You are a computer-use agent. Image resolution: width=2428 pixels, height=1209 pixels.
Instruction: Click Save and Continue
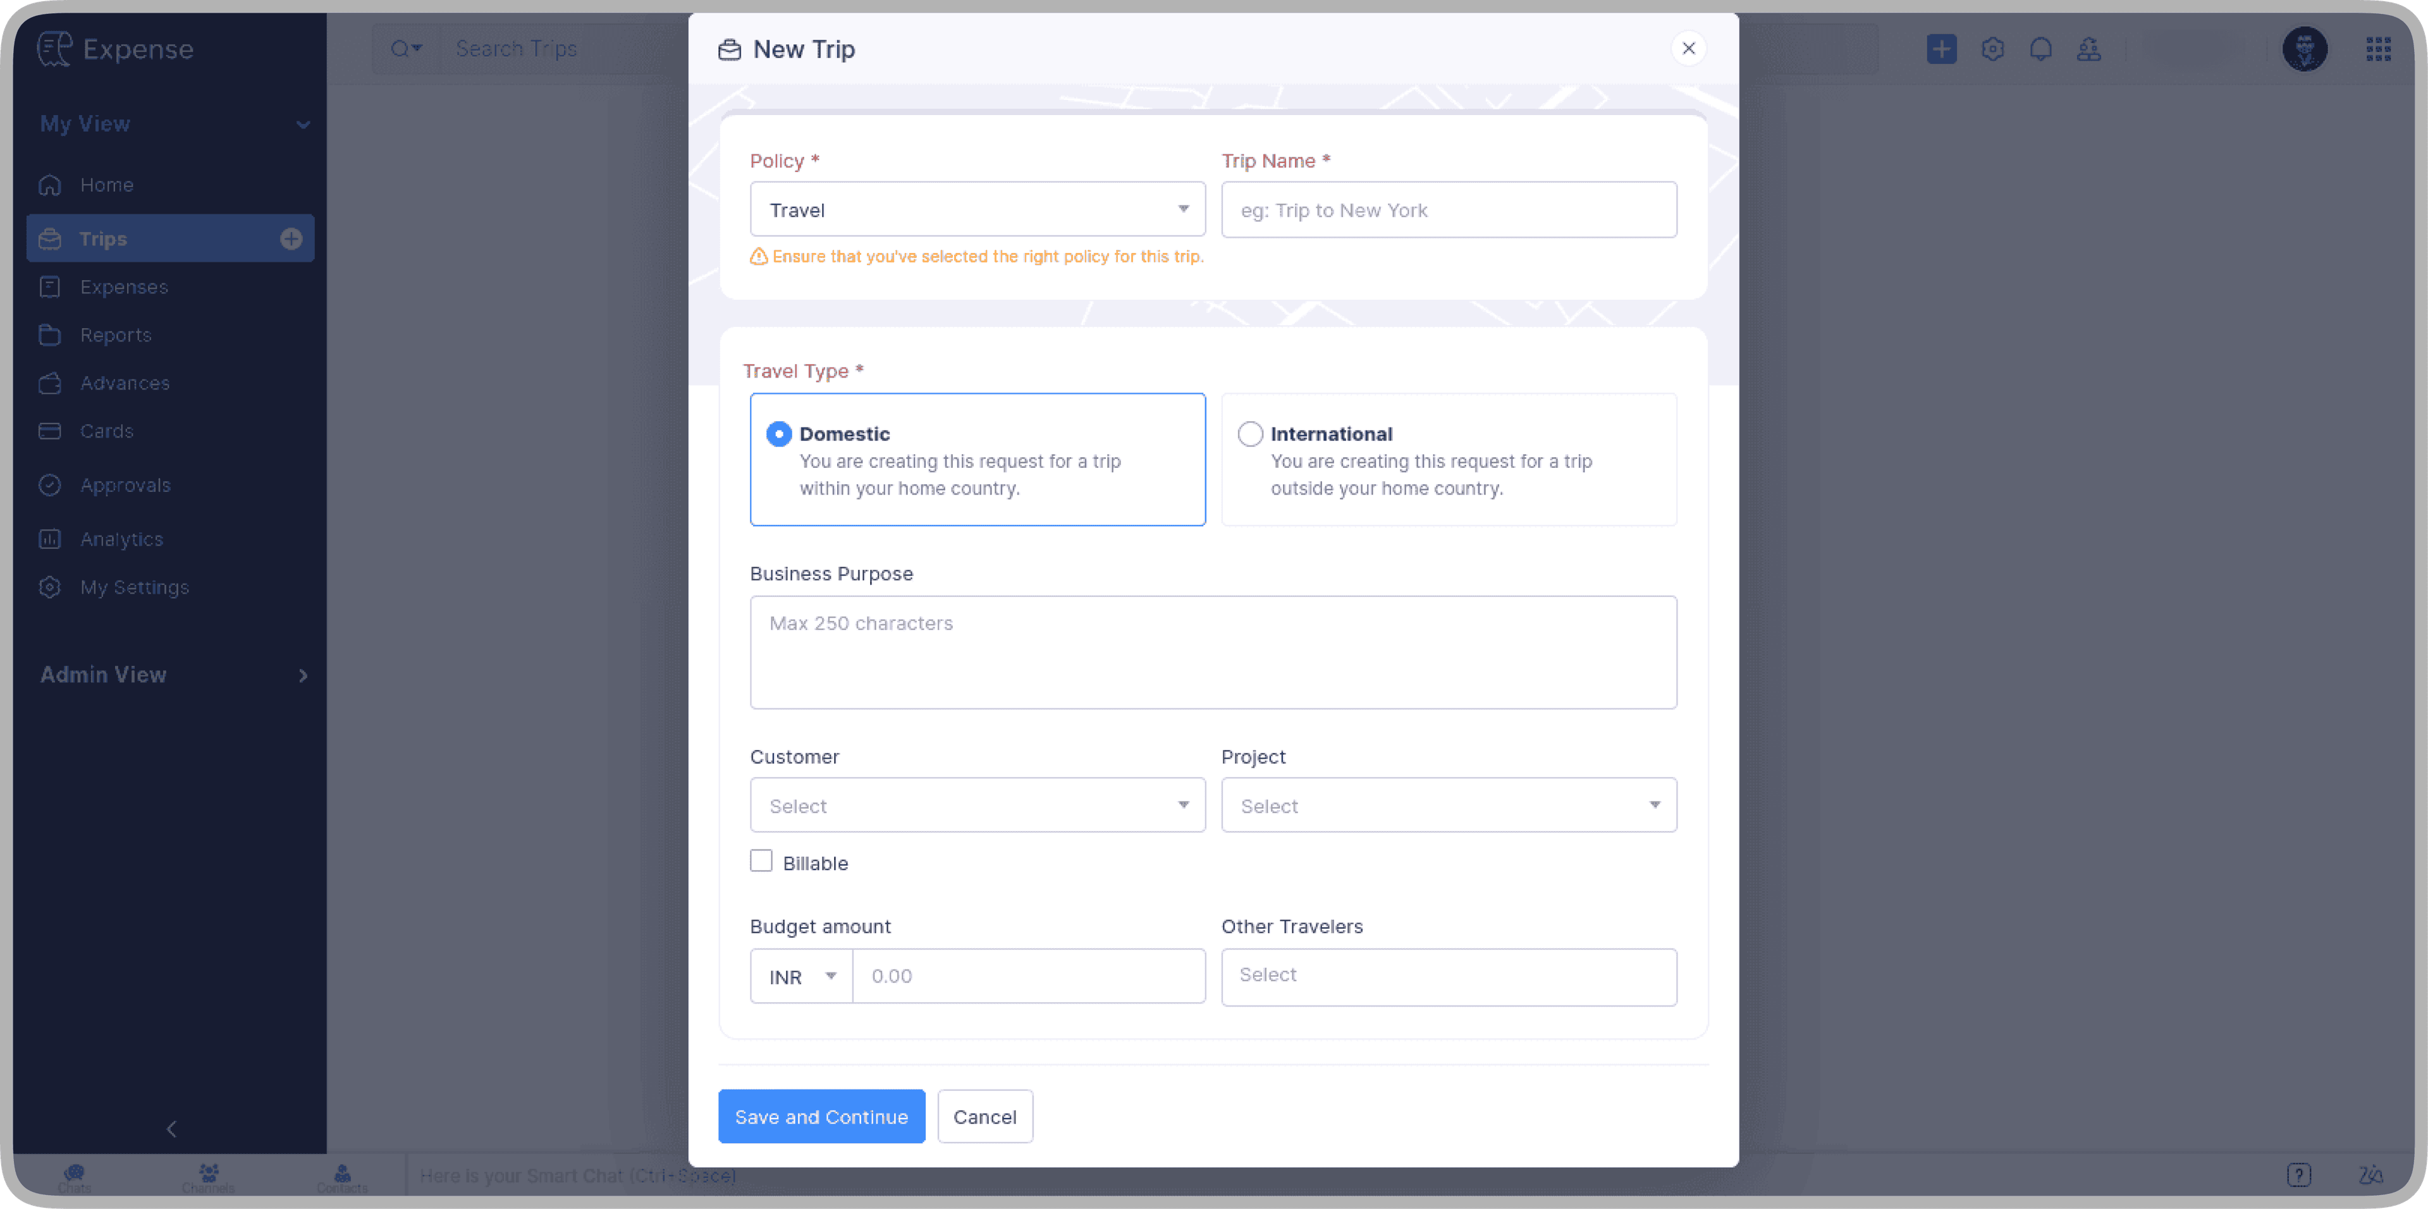click(x=821, y=1115)
